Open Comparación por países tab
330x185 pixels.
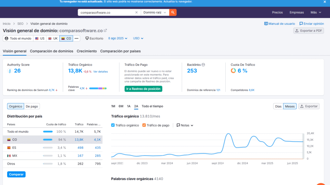click(121, 51)
